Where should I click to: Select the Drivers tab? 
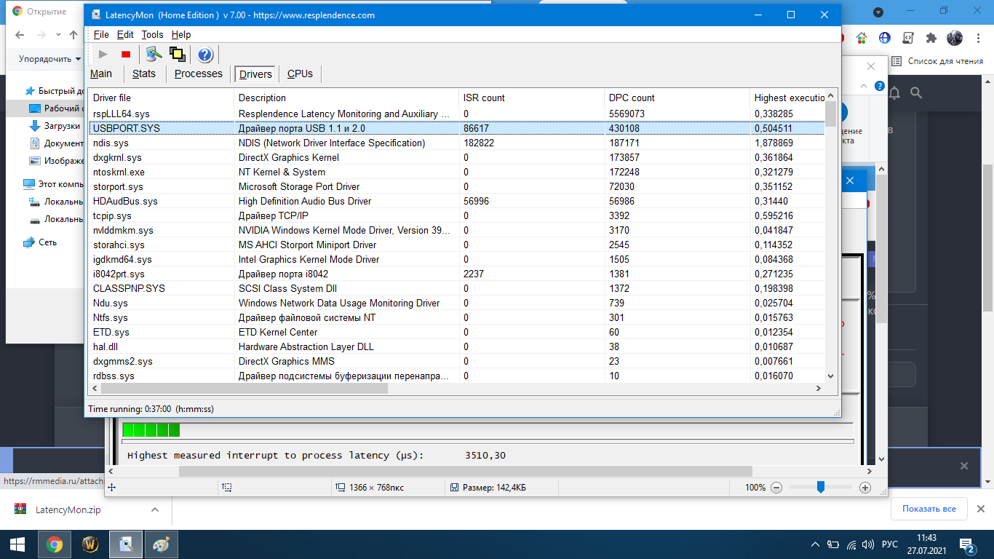pyautogui.click(x=255, y=74)
